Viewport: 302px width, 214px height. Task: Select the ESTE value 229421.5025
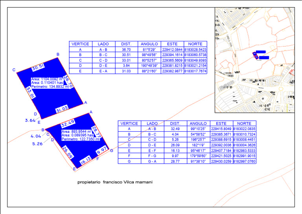pos(221,156)
